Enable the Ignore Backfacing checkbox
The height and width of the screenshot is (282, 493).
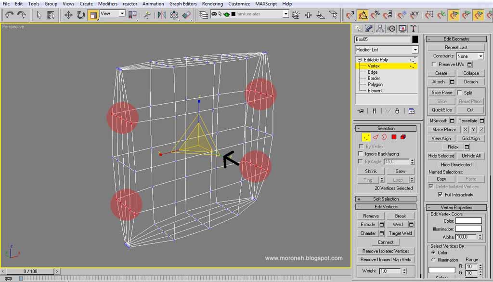[361, 154]
